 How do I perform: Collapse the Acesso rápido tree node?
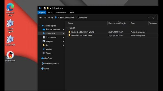click(x=39, y=26)
